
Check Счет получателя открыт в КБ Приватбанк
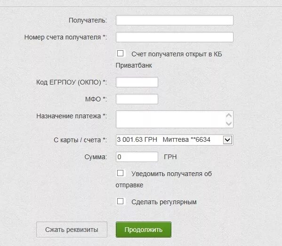120,54
